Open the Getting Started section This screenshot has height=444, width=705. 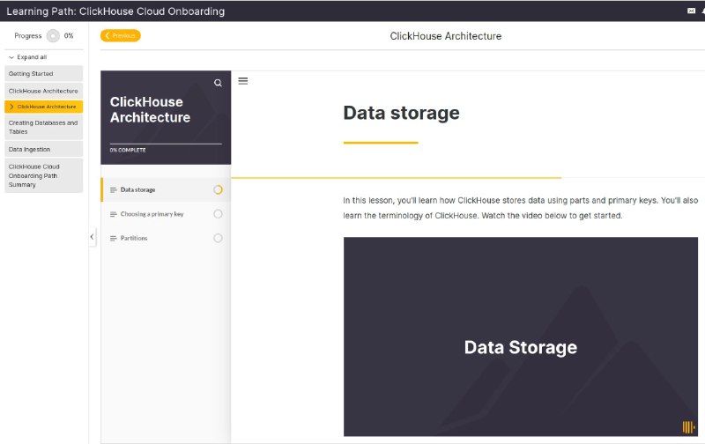[43, 74]
